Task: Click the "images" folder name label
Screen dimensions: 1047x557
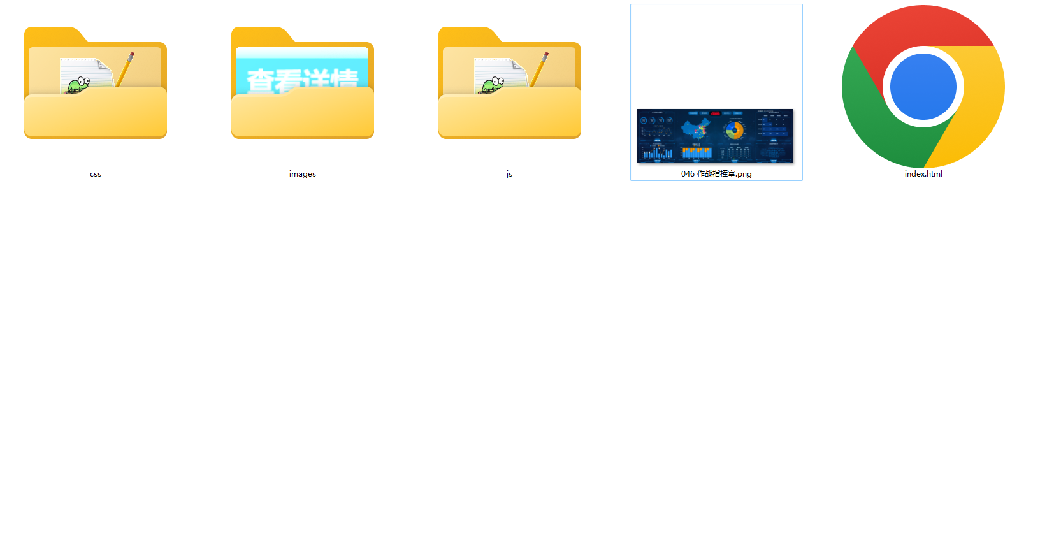Action: pyautogui.click(x=303, y=174)
